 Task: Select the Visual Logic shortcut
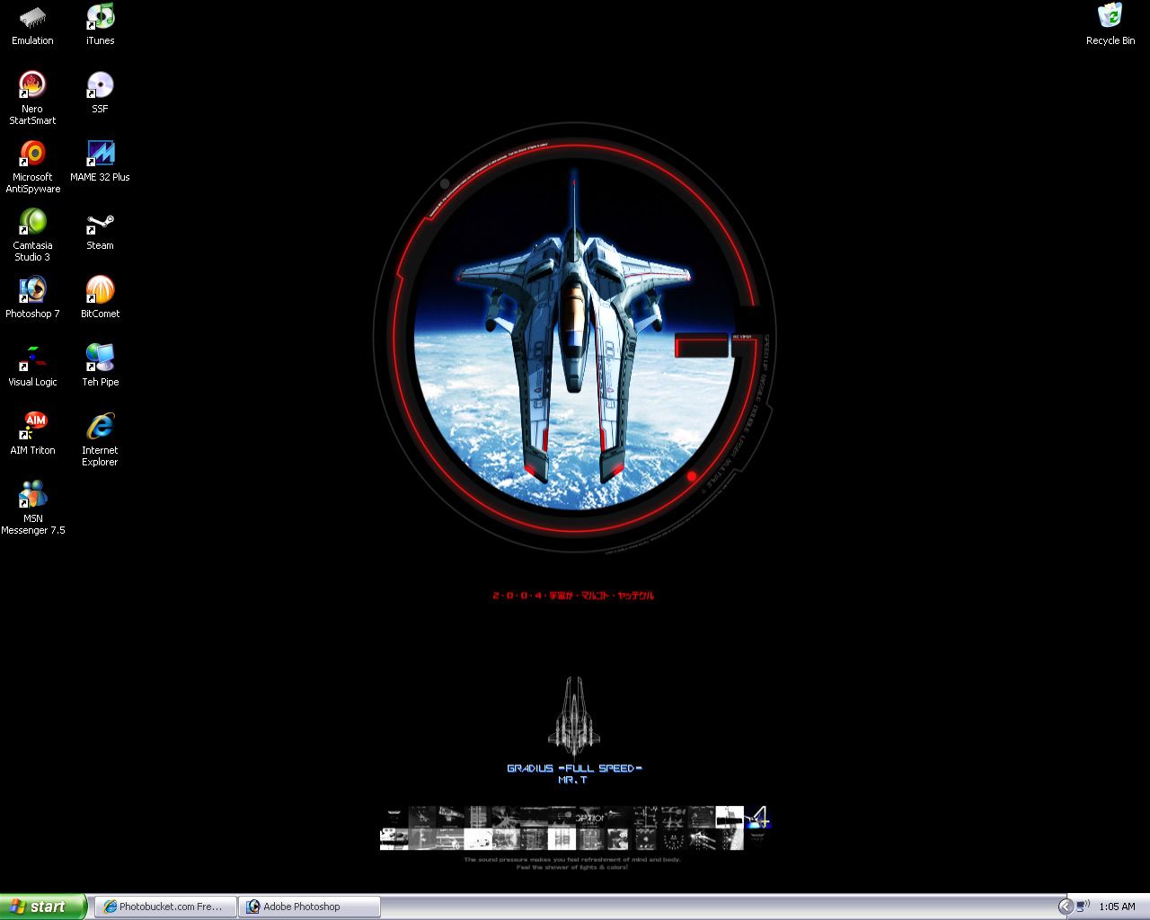pyautogui.click(x=32, y=366)
